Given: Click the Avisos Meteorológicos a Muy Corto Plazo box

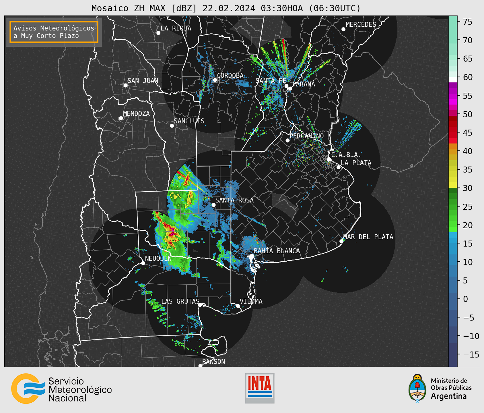Looking at the screenshot, I should point(54,32).
